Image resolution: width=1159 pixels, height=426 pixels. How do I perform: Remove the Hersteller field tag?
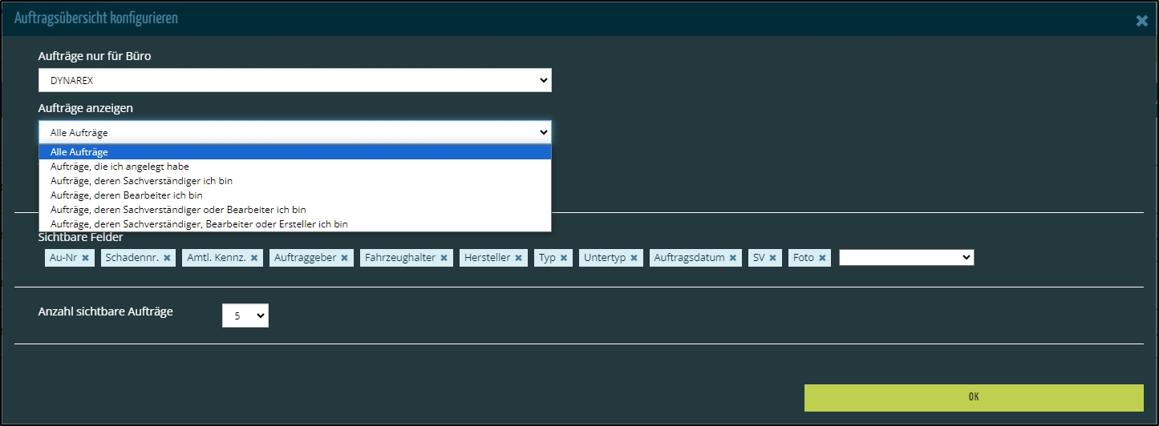coord(518,258)
